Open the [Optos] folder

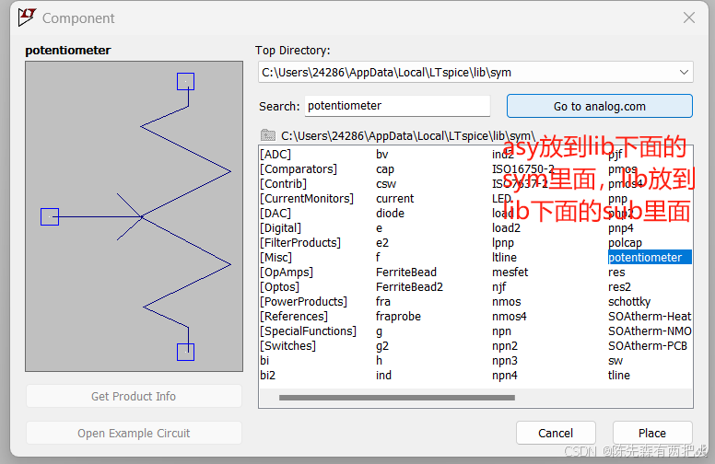pyautogui.click(x=279, y=287)
